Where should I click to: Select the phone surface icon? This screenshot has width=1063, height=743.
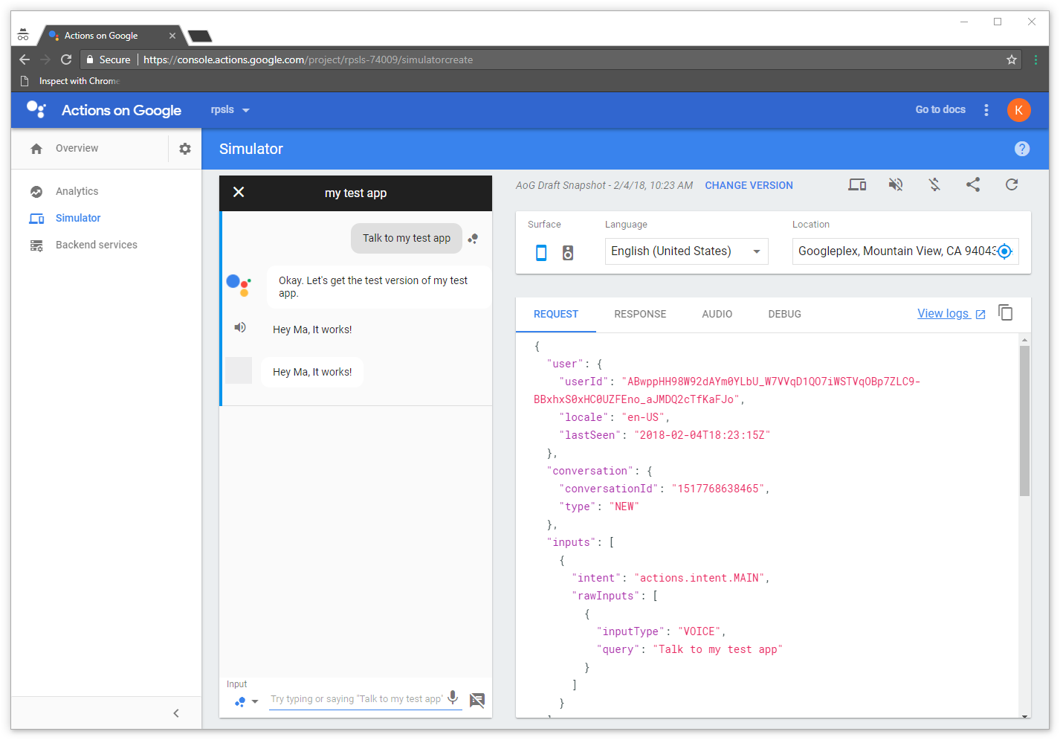point(541,253)
